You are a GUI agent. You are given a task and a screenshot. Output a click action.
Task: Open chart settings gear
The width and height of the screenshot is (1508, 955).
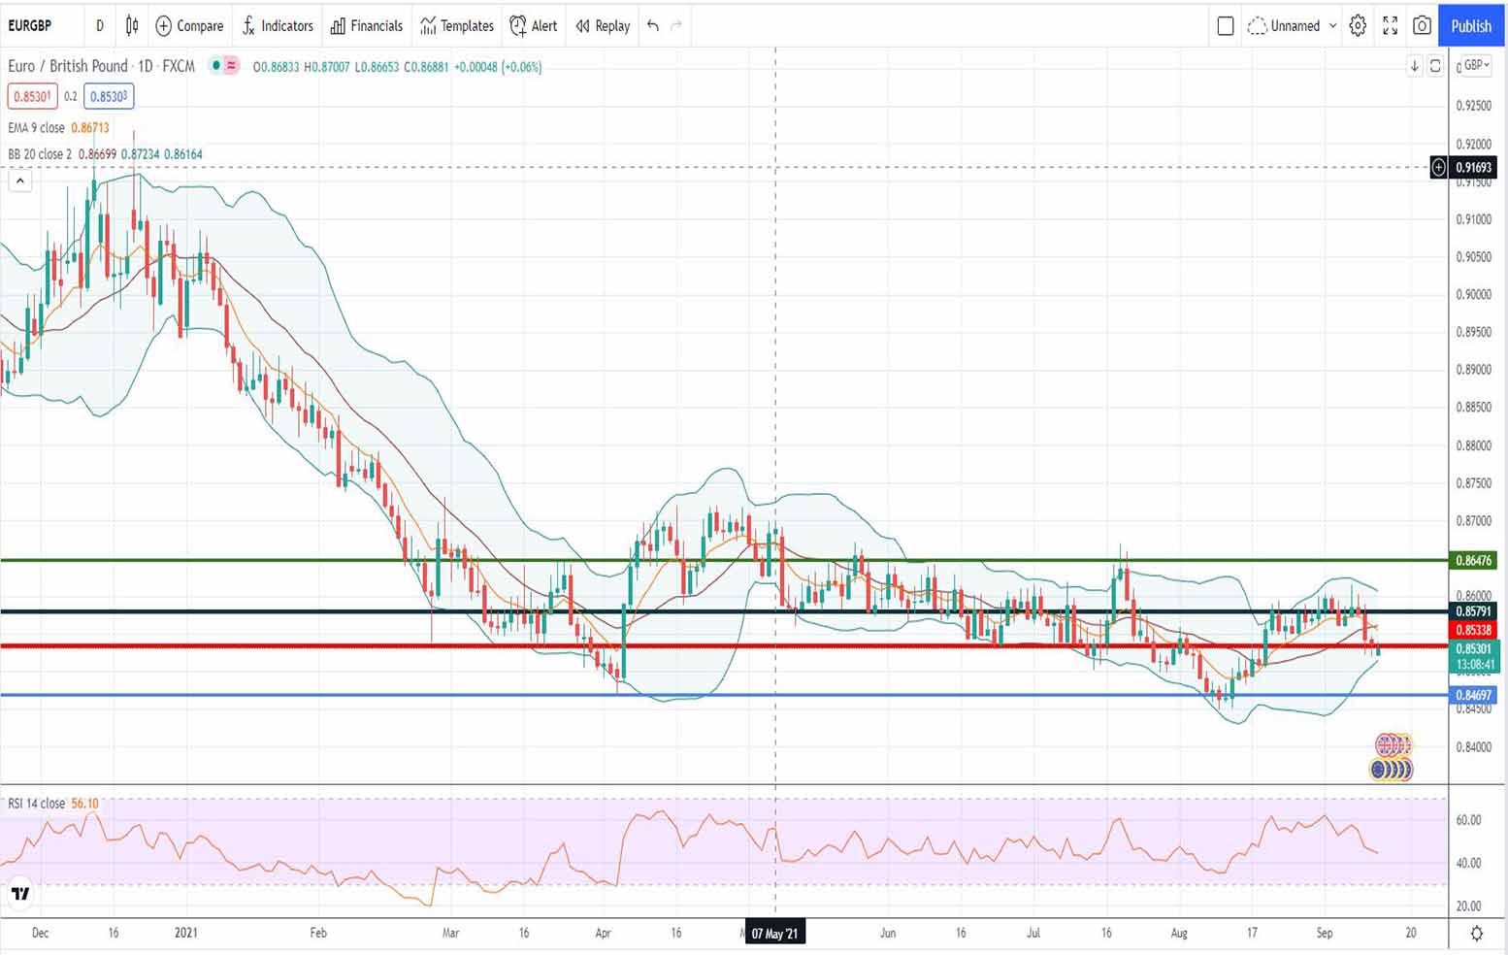point(1358,26)
